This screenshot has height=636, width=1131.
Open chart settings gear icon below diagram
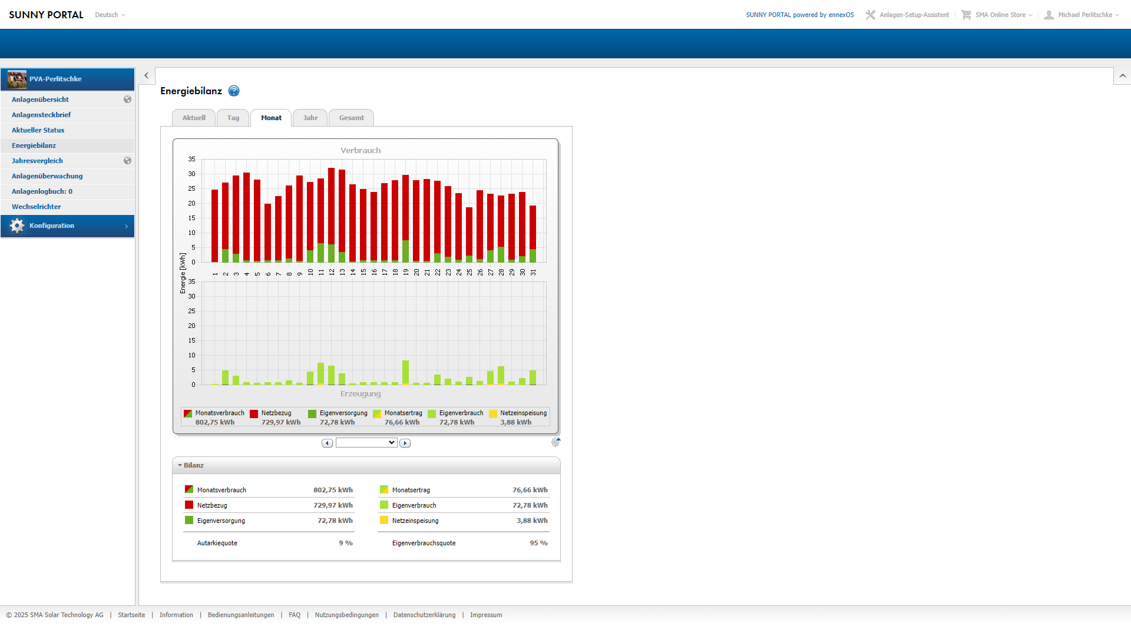point(555,442)
